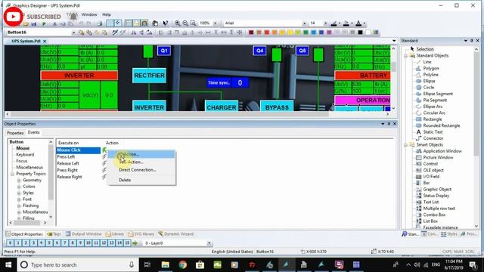484x272 pixels.
Task: Open the font size dropdown
Action: coord(325,23)
